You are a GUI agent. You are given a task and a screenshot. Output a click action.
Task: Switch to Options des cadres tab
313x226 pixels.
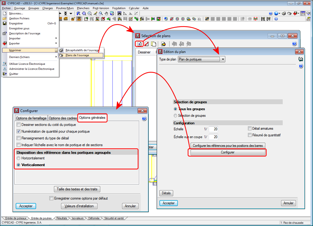[x=63, y=118]
